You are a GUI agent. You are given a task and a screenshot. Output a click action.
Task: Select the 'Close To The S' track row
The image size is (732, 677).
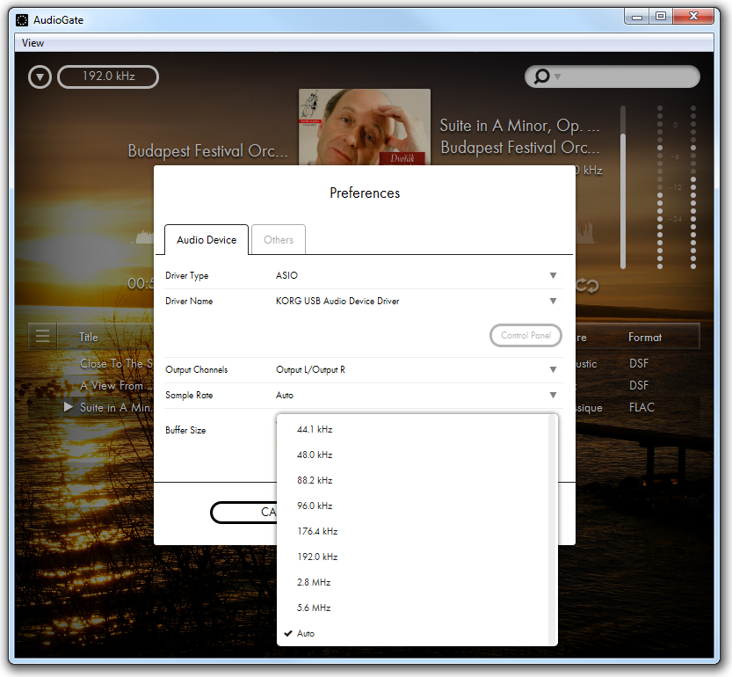pos(116,363)
